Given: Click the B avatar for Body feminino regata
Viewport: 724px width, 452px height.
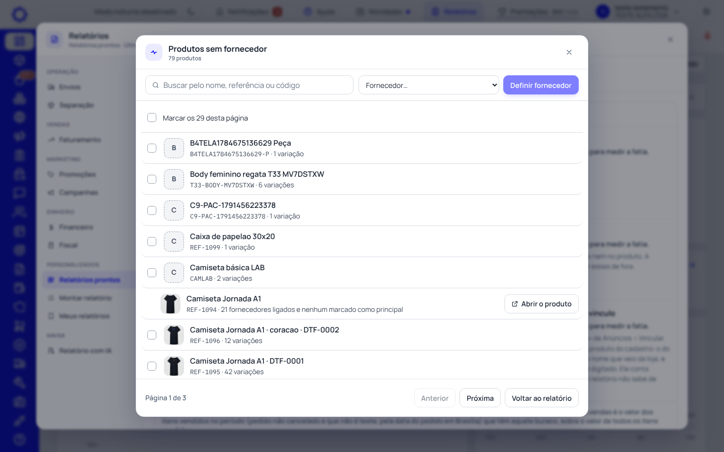Looking at the screenshot, I should click(174, 179).
